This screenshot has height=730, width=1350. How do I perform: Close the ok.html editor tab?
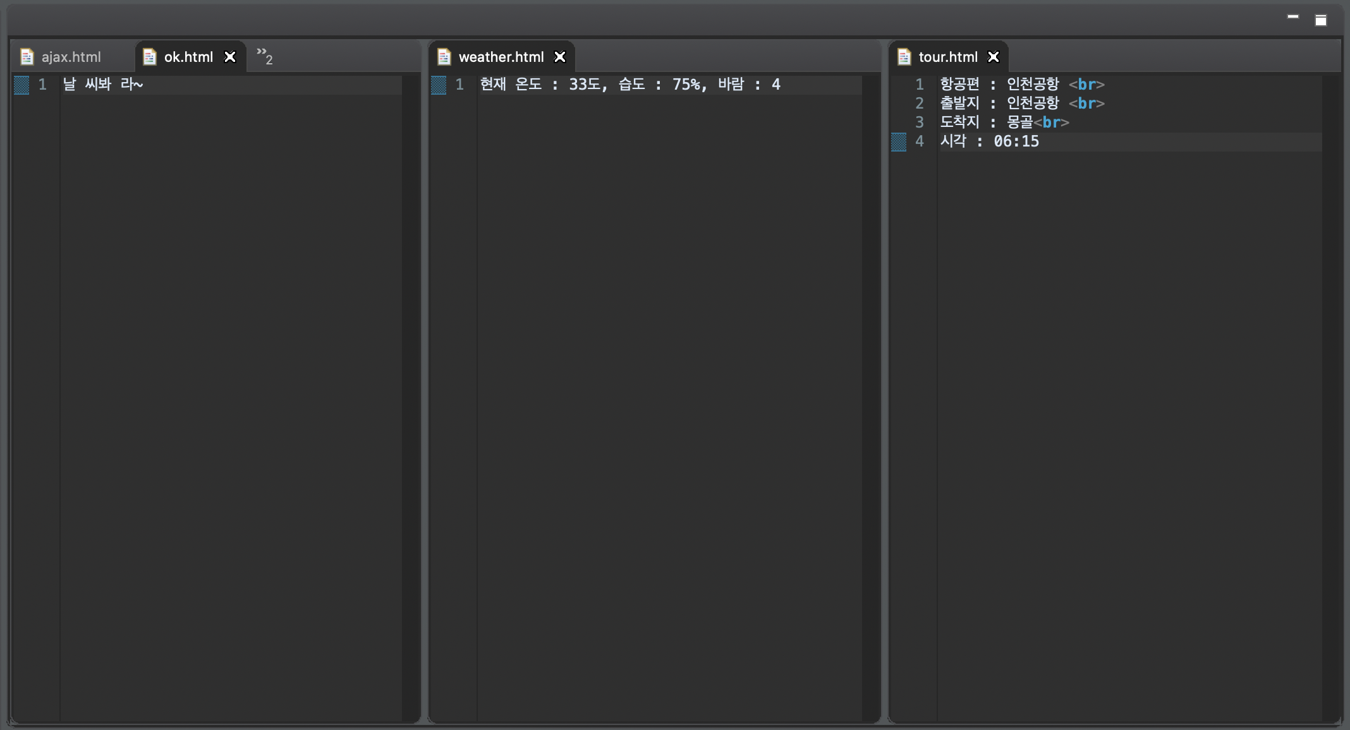coord(230,57)
